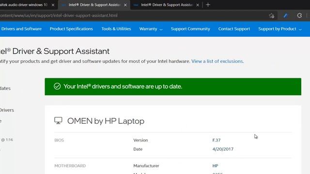Add this page to favorites star icon
The width and height of the screenshot is (310, 174).
(271, 15)
